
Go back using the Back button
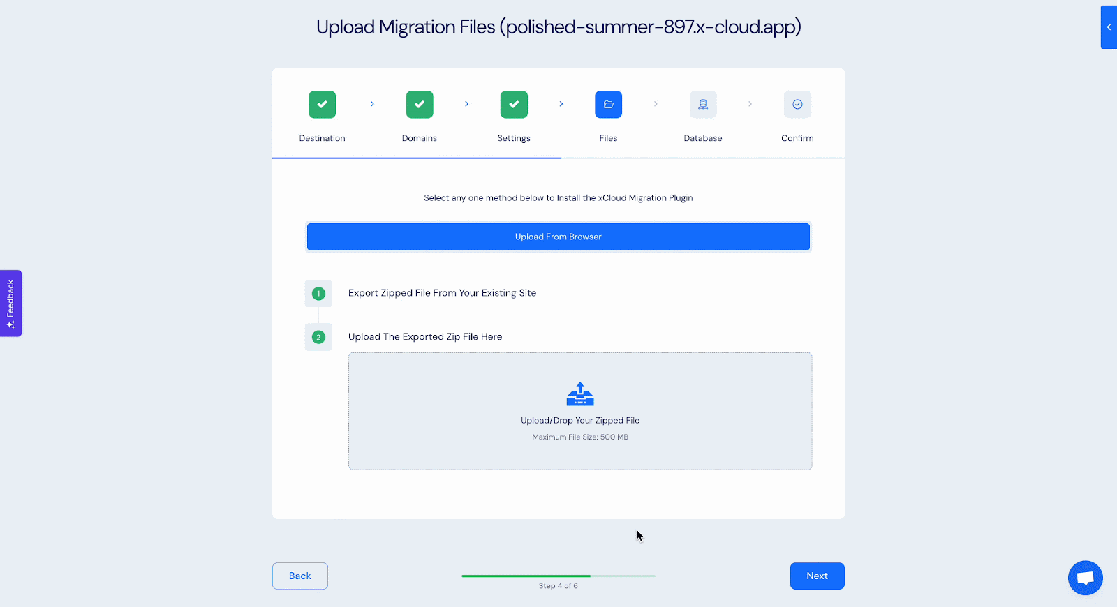[x=299, y=576]
